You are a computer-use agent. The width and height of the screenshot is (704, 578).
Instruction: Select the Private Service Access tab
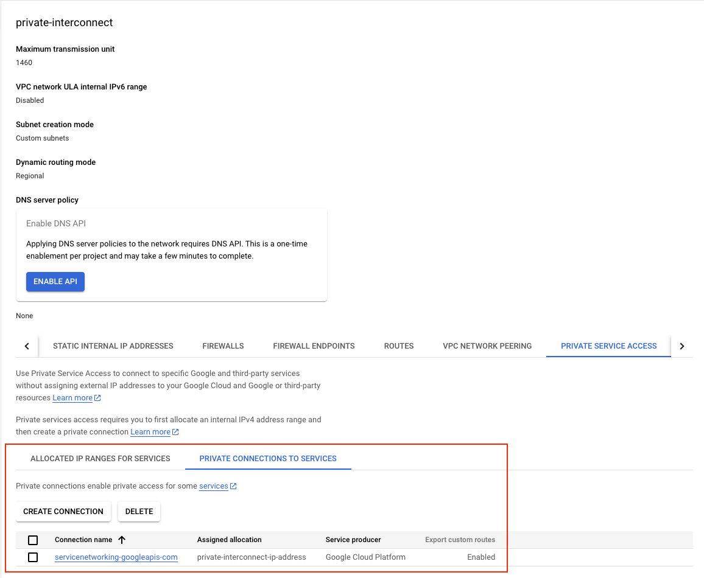[608, 346]
